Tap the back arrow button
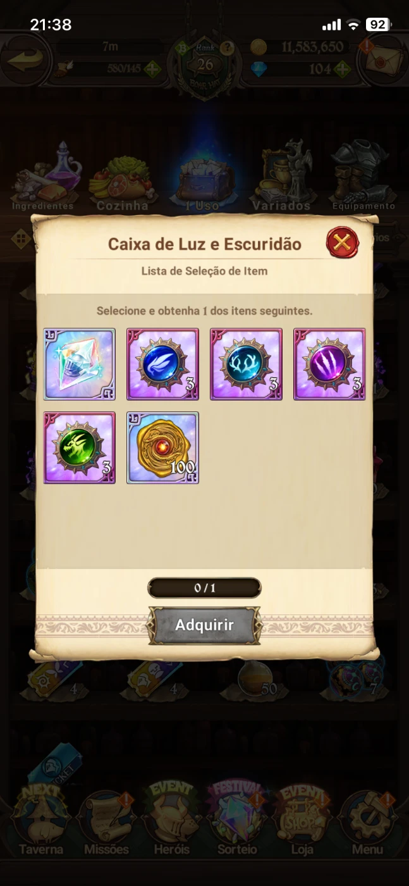The height and width of the screenshot is (886, 409). tap(25, 59)
